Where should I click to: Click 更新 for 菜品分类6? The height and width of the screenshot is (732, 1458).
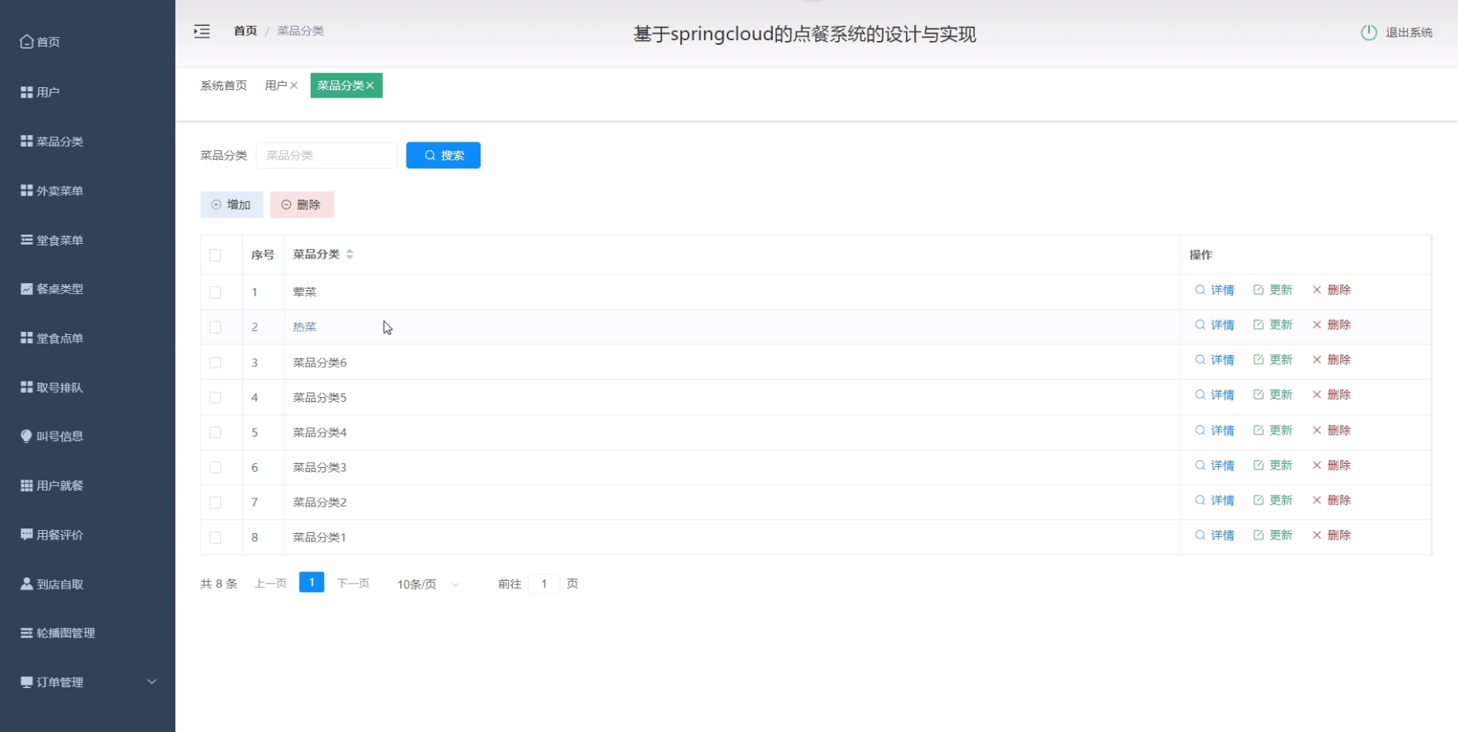point(1272,360)
